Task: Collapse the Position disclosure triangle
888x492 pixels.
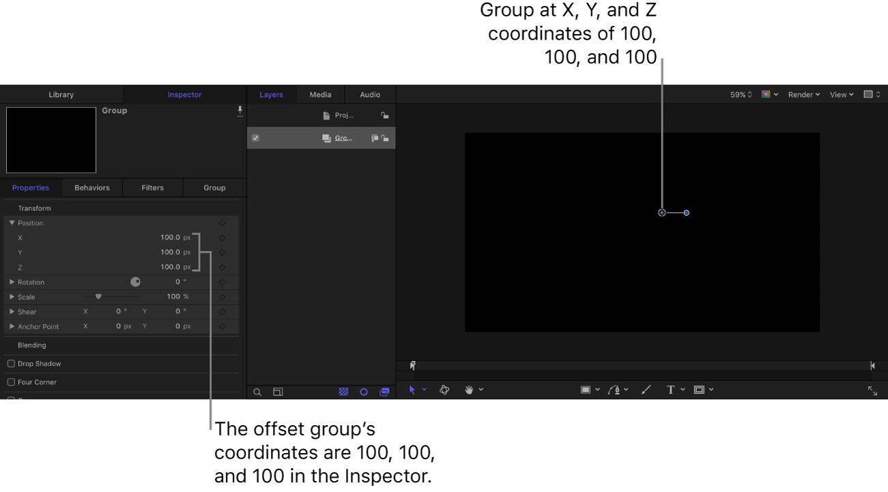Action: 11,222
